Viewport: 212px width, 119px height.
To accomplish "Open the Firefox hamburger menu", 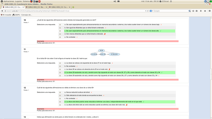I will pos(209,11).
